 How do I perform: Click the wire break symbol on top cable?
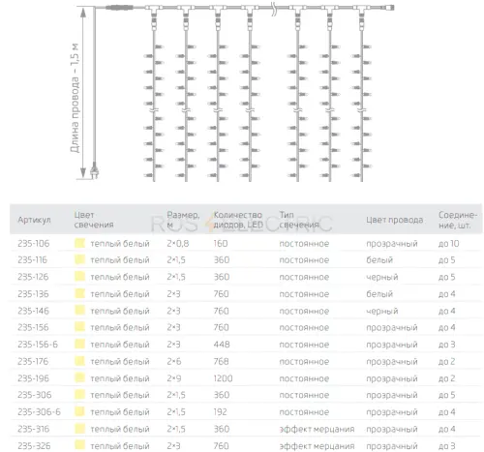274,9
